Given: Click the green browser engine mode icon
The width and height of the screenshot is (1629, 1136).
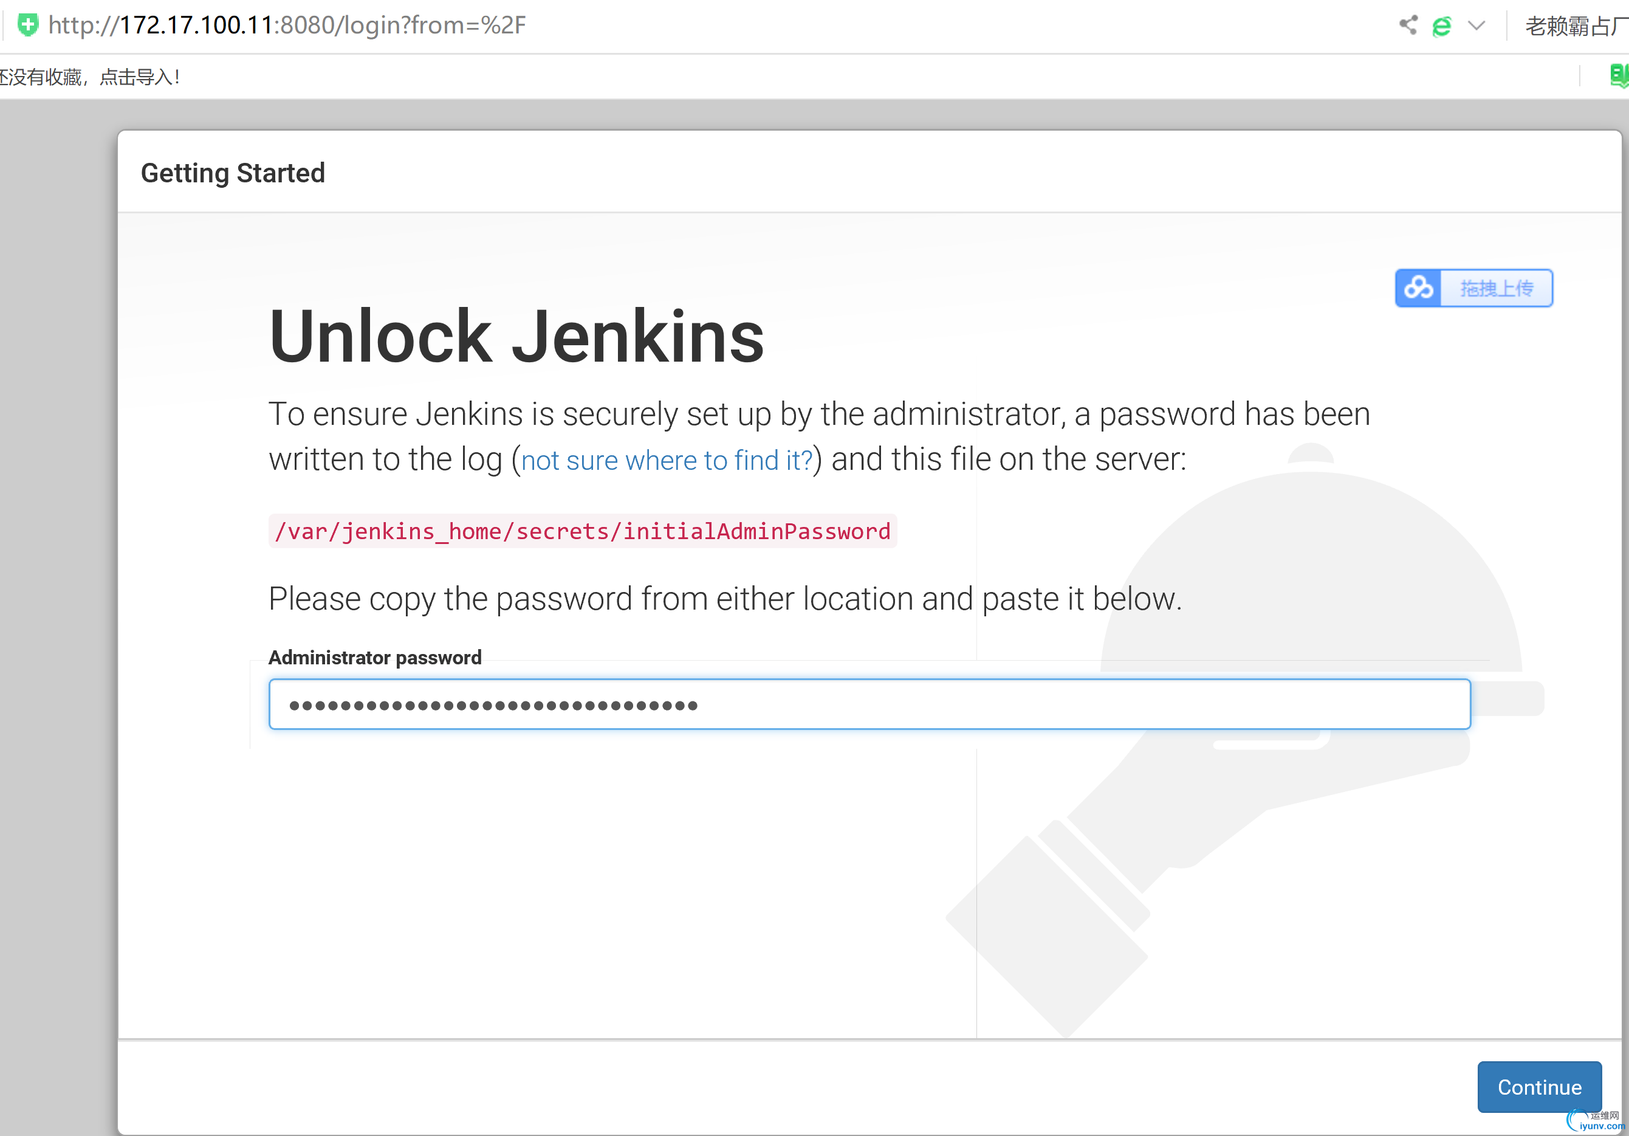Looking at the screenshot, I should pos(1442,26).
